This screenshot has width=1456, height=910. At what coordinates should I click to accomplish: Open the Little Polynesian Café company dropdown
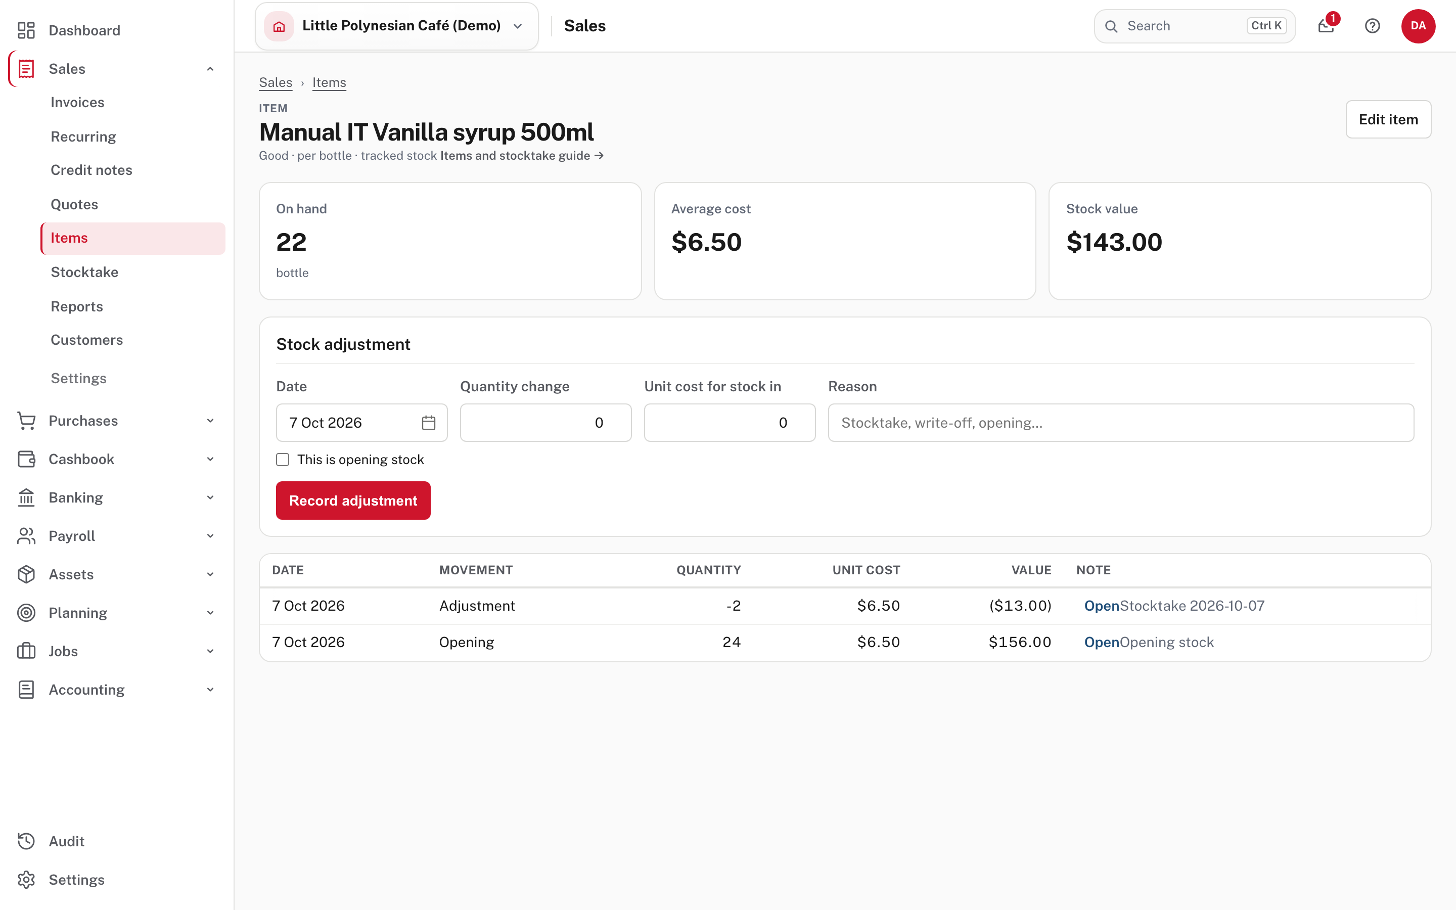(x=397, y=26)
